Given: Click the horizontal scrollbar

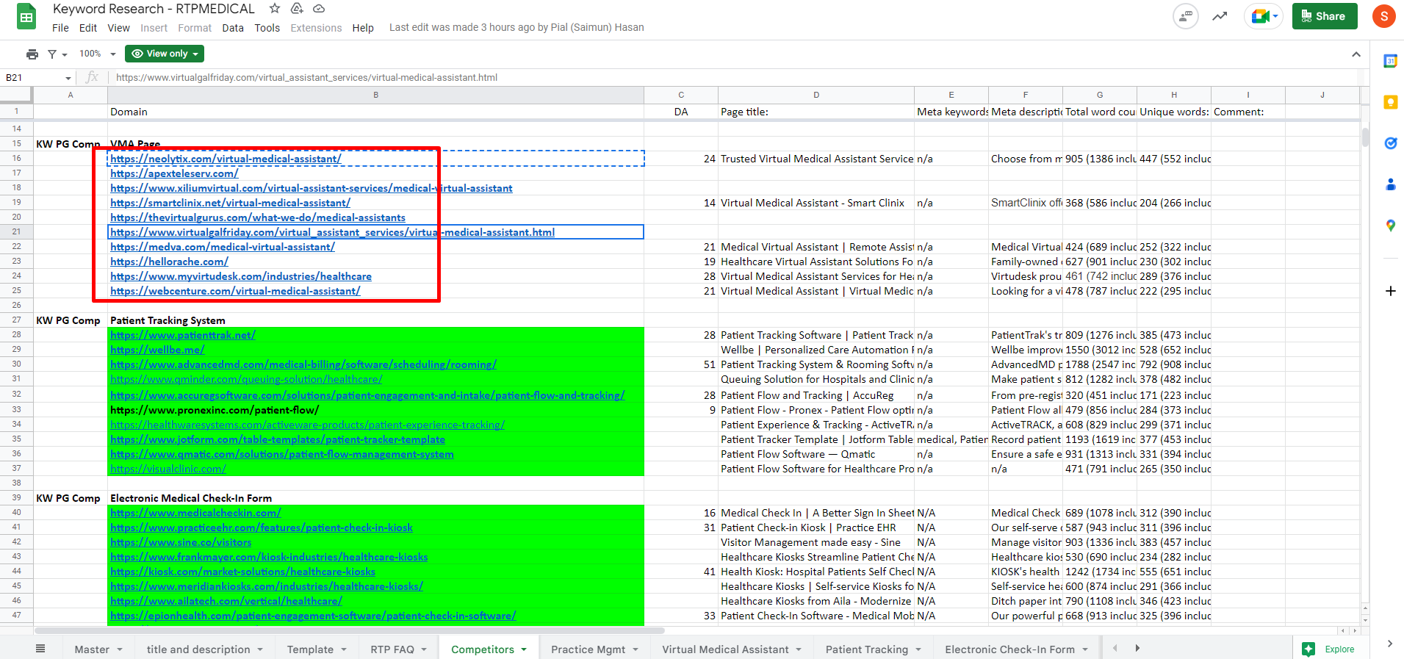Looking at the screenshot, I should point(349,630).
